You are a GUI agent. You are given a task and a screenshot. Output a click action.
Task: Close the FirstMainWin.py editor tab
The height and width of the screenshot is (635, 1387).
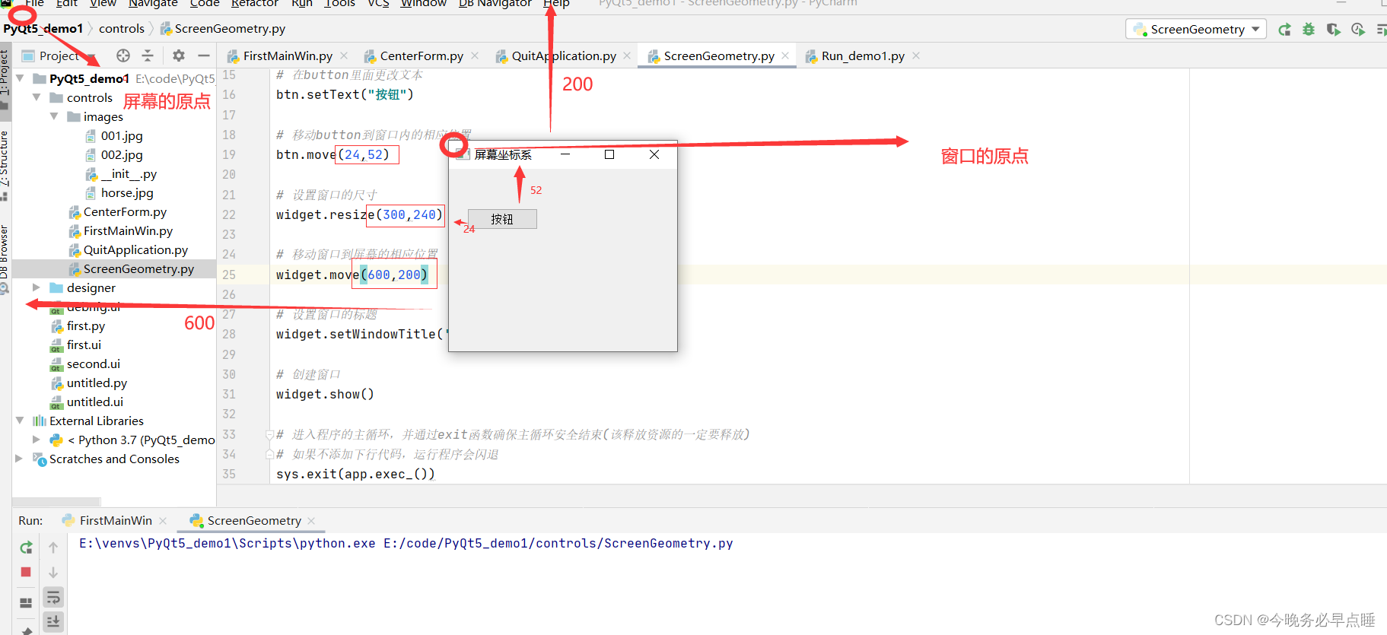coord(344,56)
